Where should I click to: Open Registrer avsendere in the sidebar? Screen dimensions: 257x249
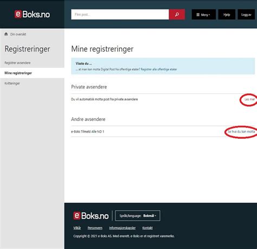[x=17, y=63]
